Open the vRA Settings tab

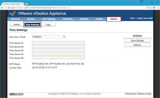[49, 19]
